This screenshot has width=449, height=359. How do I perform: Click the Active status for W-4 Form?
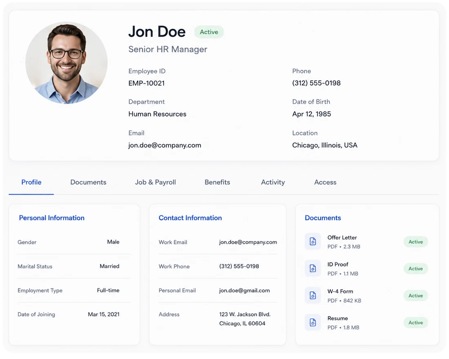(416, 296)
